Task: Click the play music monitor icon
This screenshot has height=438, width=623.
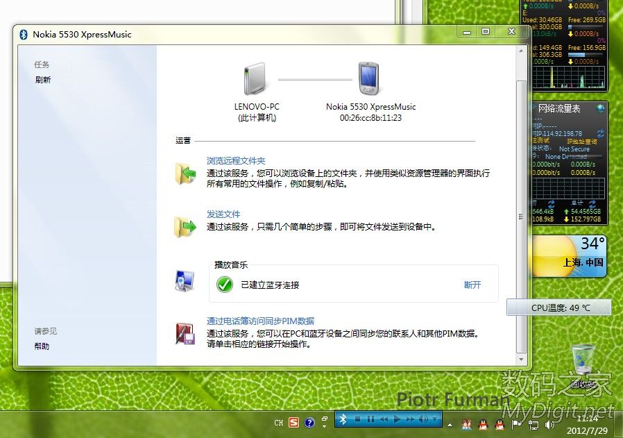Action: (x=185, y=280)
